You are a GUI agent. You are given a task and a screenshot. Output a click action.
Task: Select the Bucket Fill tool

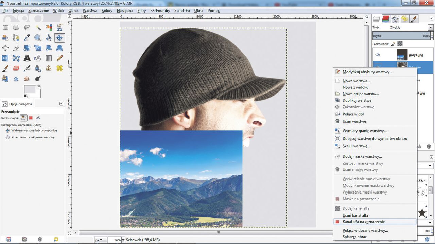pos(38,58)
